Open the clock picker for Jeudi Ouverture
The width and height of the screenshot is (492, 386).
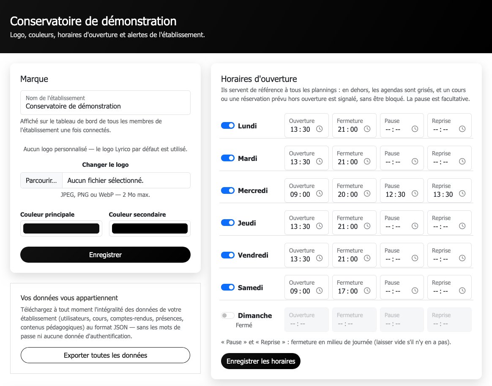point(319,226)
